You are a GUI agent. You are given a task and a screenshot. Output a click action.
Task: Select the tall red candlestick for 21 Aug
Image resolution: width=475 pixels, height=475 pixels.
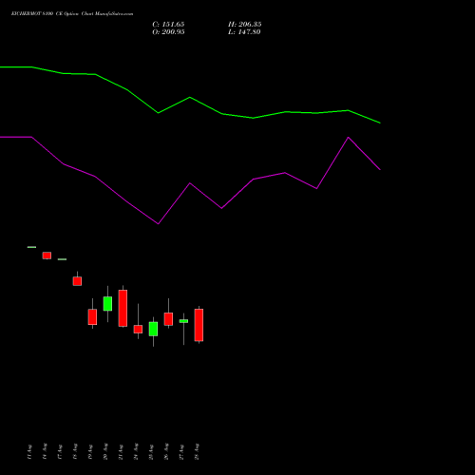123,308
